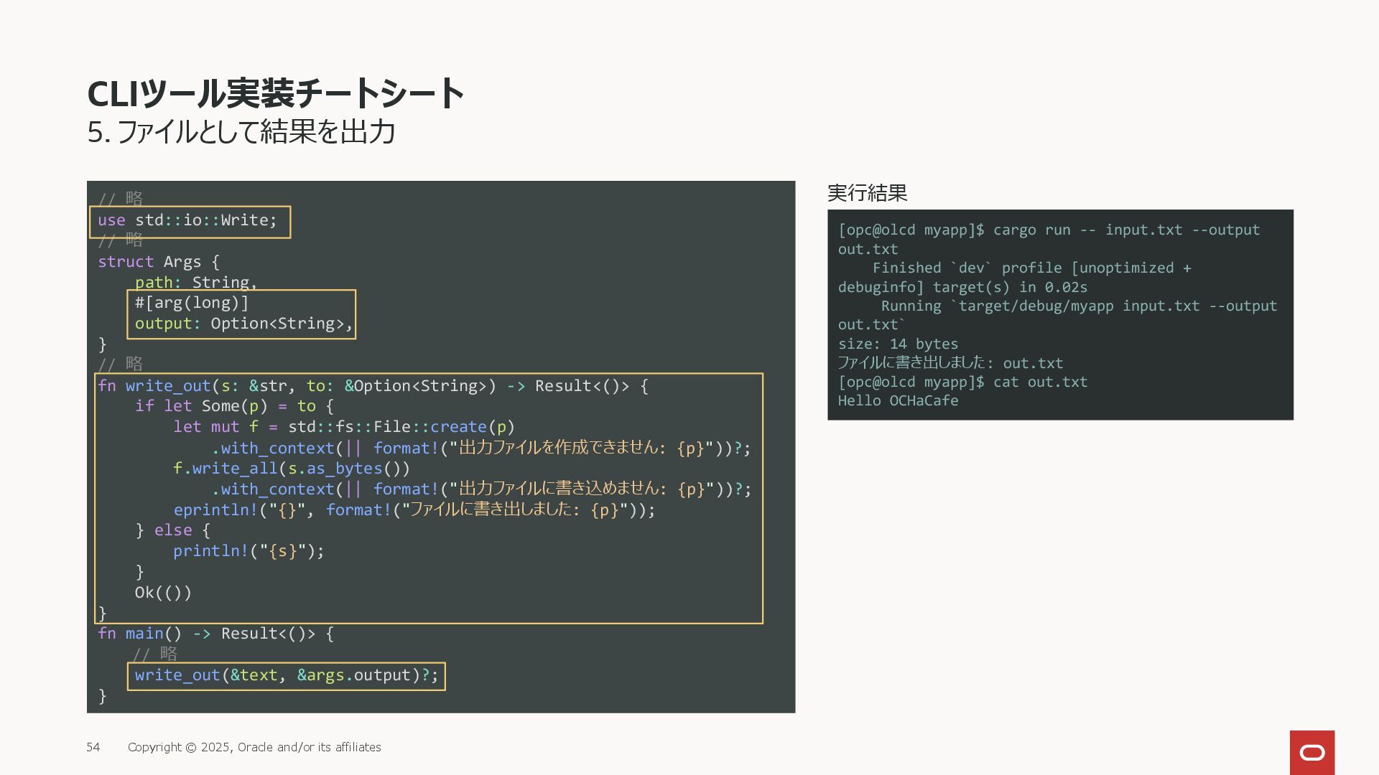Click code line 'println!("{s}");'

pos(249,551)
